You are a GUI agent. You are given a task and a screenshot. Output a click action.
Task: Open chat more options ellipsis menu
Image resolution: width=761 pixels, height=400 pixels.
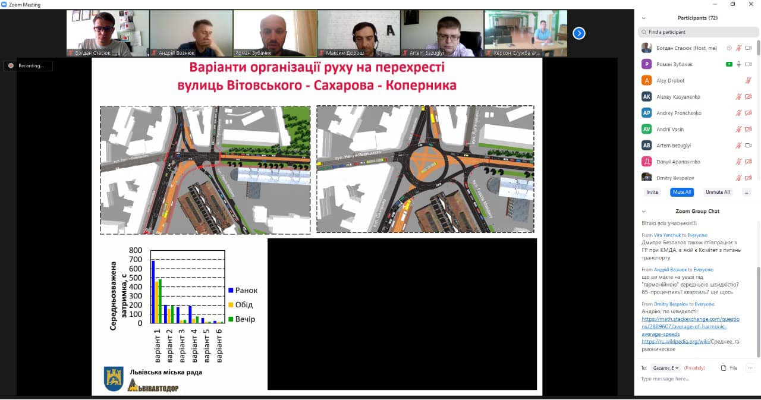click(x=750, y=368)
